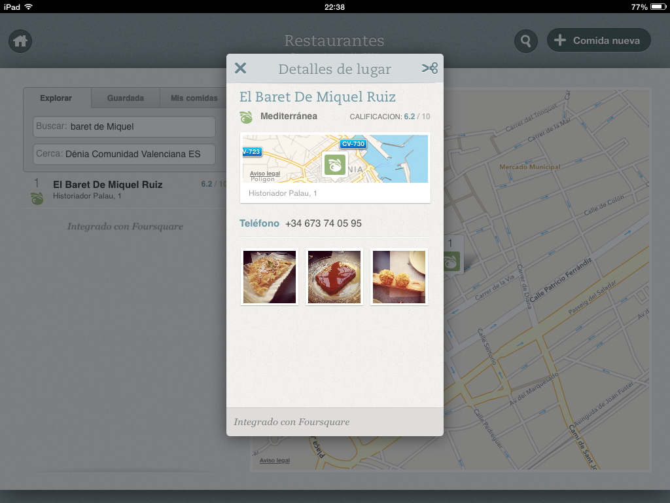Open search with the magnifying glass icon
This screenshot has width=670, height=503.
click(x=525, y=41)
